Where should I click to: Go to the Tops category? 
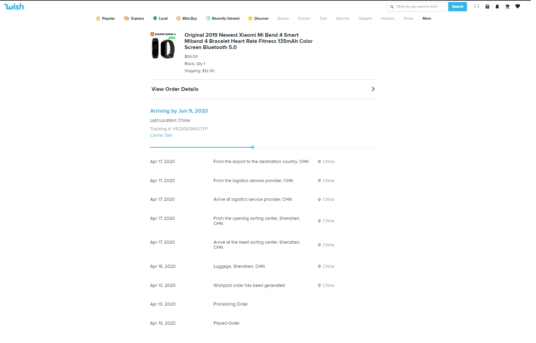[x=323, y=18]
